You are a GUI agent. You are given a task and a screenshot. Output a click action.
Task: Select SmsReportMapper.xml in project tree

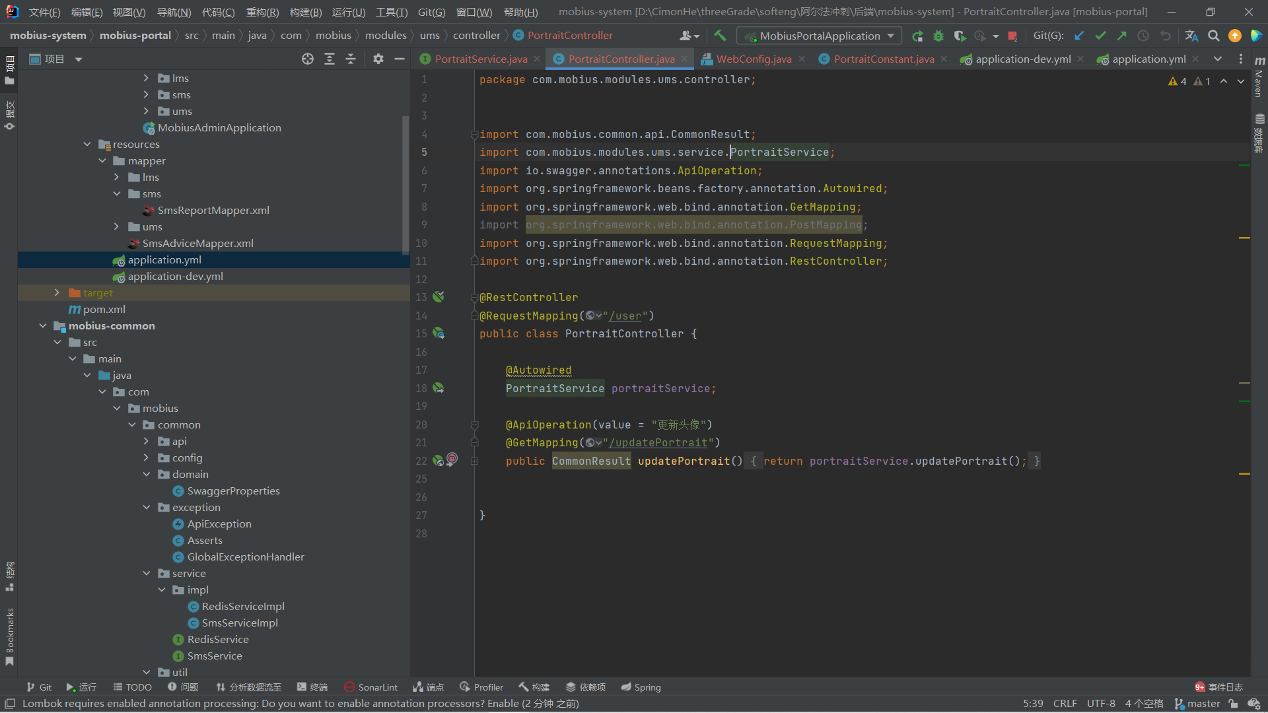click(x=213, y=210)
